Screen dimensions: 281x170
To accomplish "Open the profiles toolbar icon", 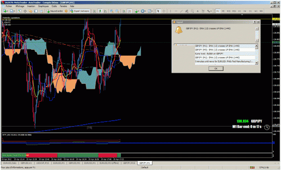I will pyautogui.click(x=12, y=11).
